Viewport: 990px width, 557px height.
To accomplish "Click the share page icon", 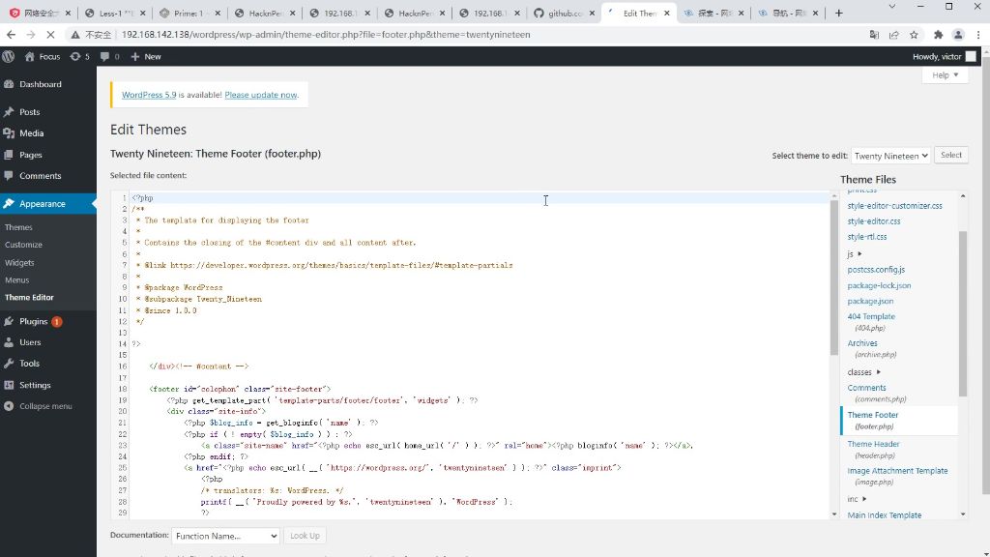I will click(894, 35).
